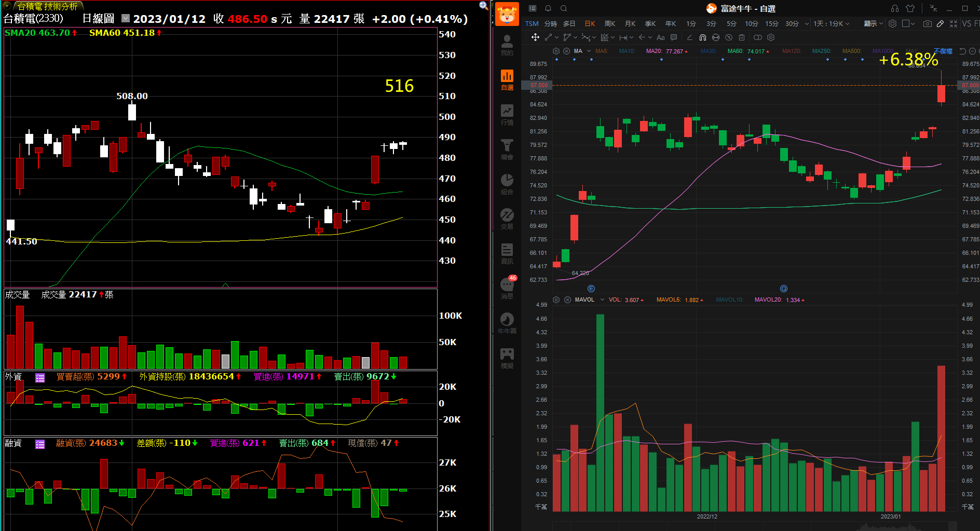The height and width of the screenshot is (531, 980).
Task: Toggle MA250 moving average line
Action: (x=822, y=51)
